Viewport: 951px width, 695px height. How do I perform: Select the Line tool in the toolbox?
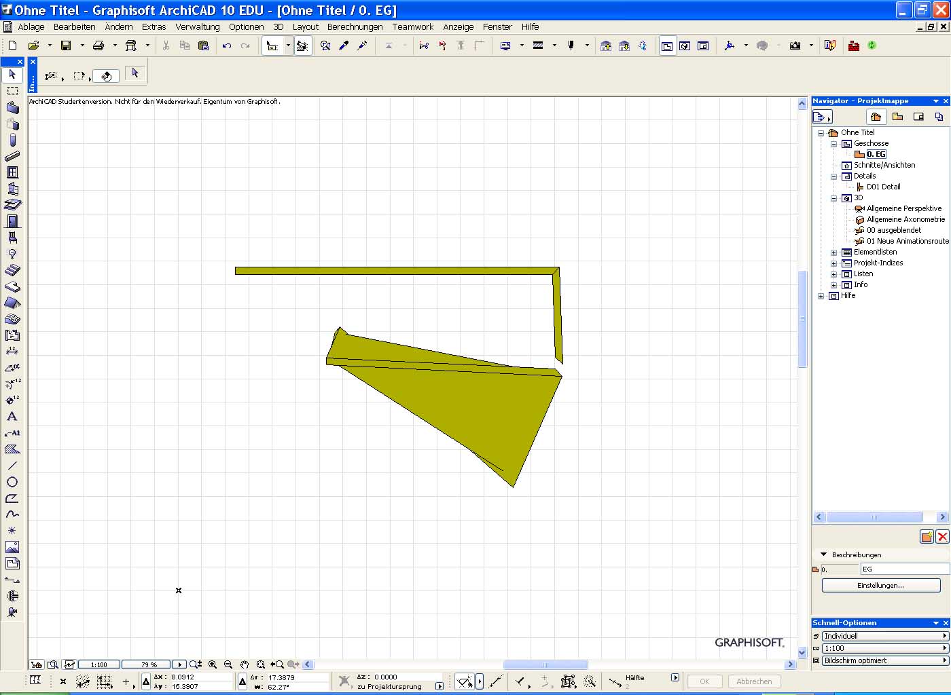[12, 466]
